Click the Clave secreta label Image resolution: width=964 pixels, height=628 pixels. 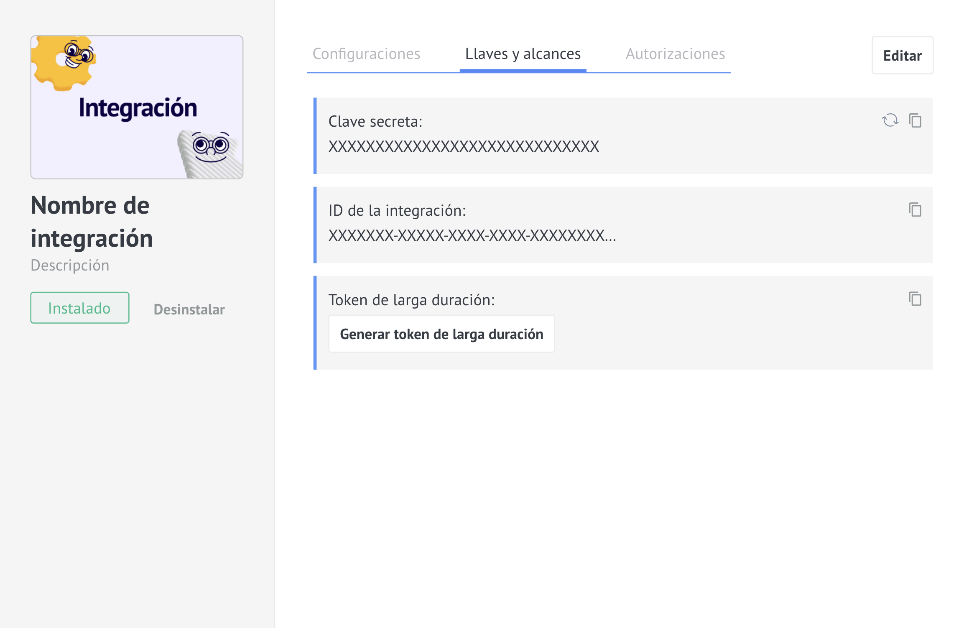point(375,122)
